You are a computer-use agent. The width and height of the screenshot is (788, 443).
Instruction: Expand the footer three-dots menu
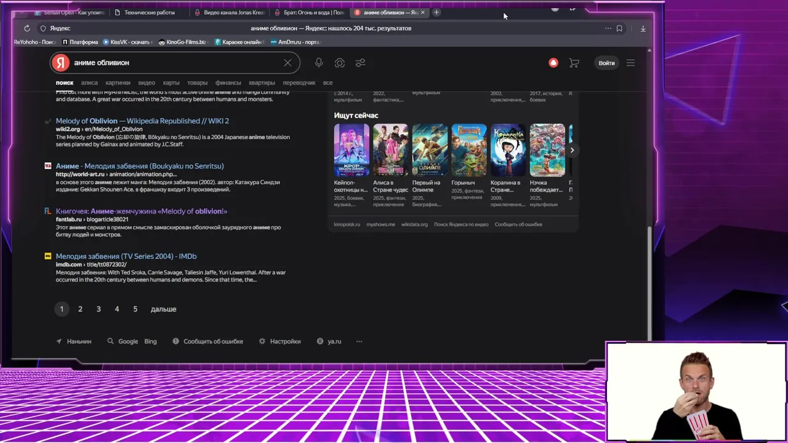(x=359, y=341)
